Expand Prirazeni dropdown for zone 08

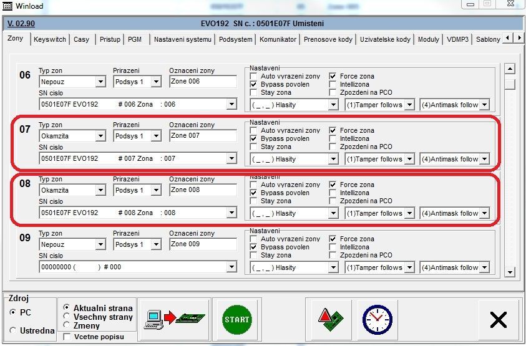pos(157,190)
